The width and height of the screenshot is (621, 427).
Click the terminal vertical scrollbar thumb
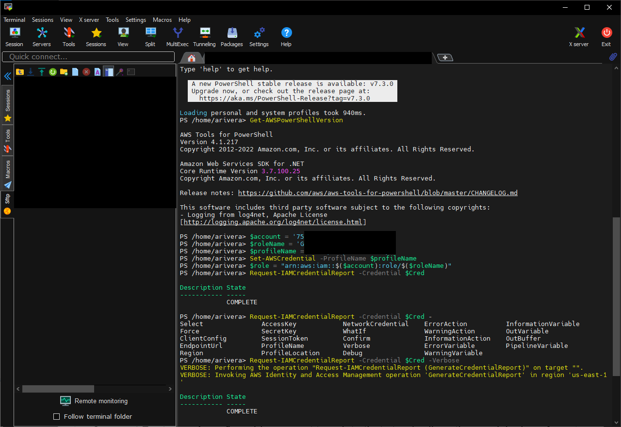[617, 296]
